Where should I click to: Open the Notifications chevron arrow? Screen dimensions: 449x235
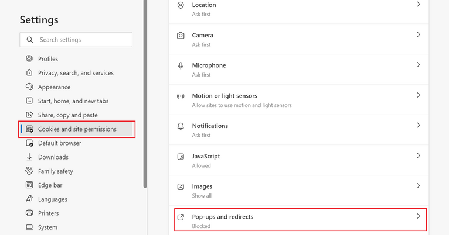tap(418, 126)
